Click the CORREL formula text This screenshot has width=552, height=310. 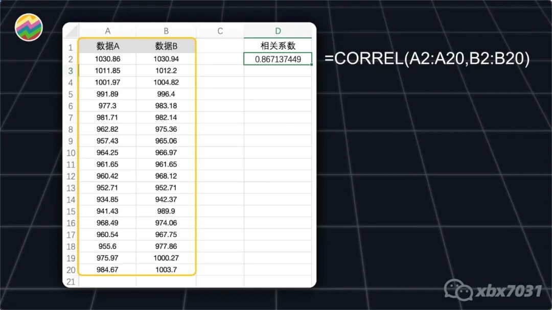427,59
